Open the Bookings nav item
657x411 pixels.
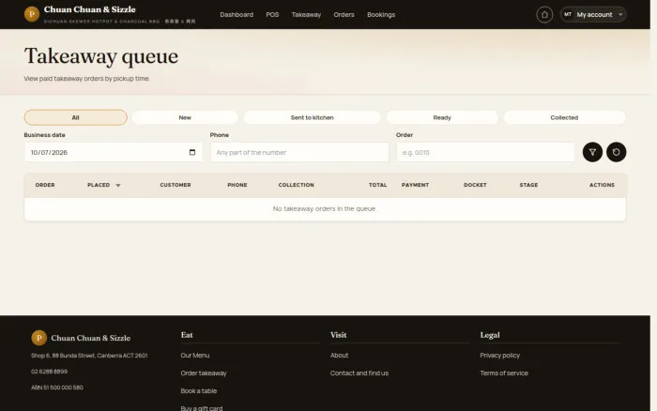381,15
